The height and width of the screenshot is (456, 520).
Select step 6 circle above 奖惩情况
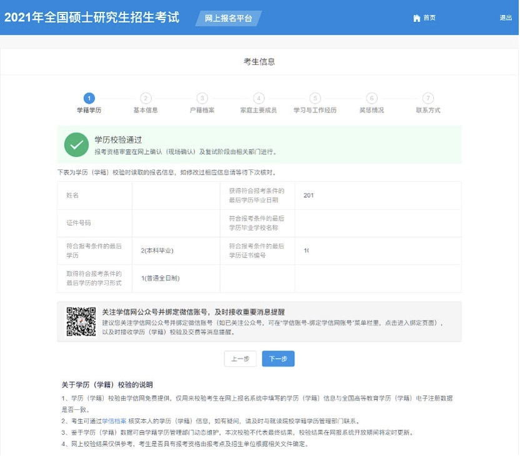[x=371, y=98]
